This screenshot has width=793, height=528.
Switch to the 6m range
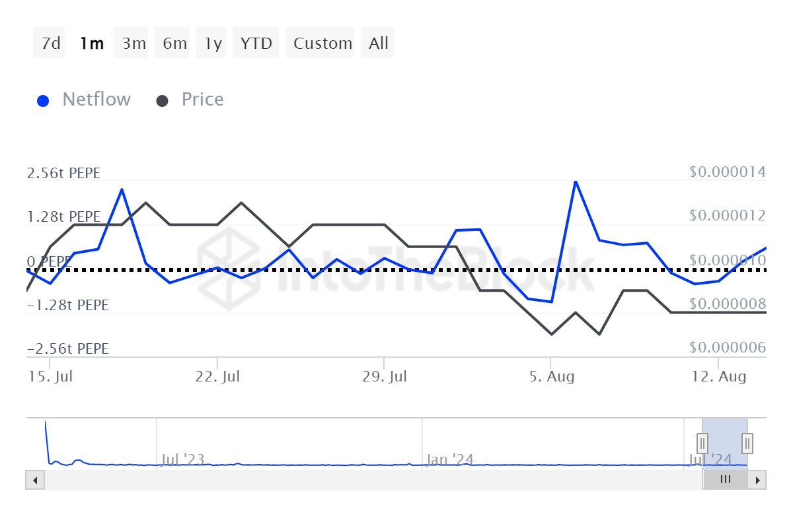(174, 44)
